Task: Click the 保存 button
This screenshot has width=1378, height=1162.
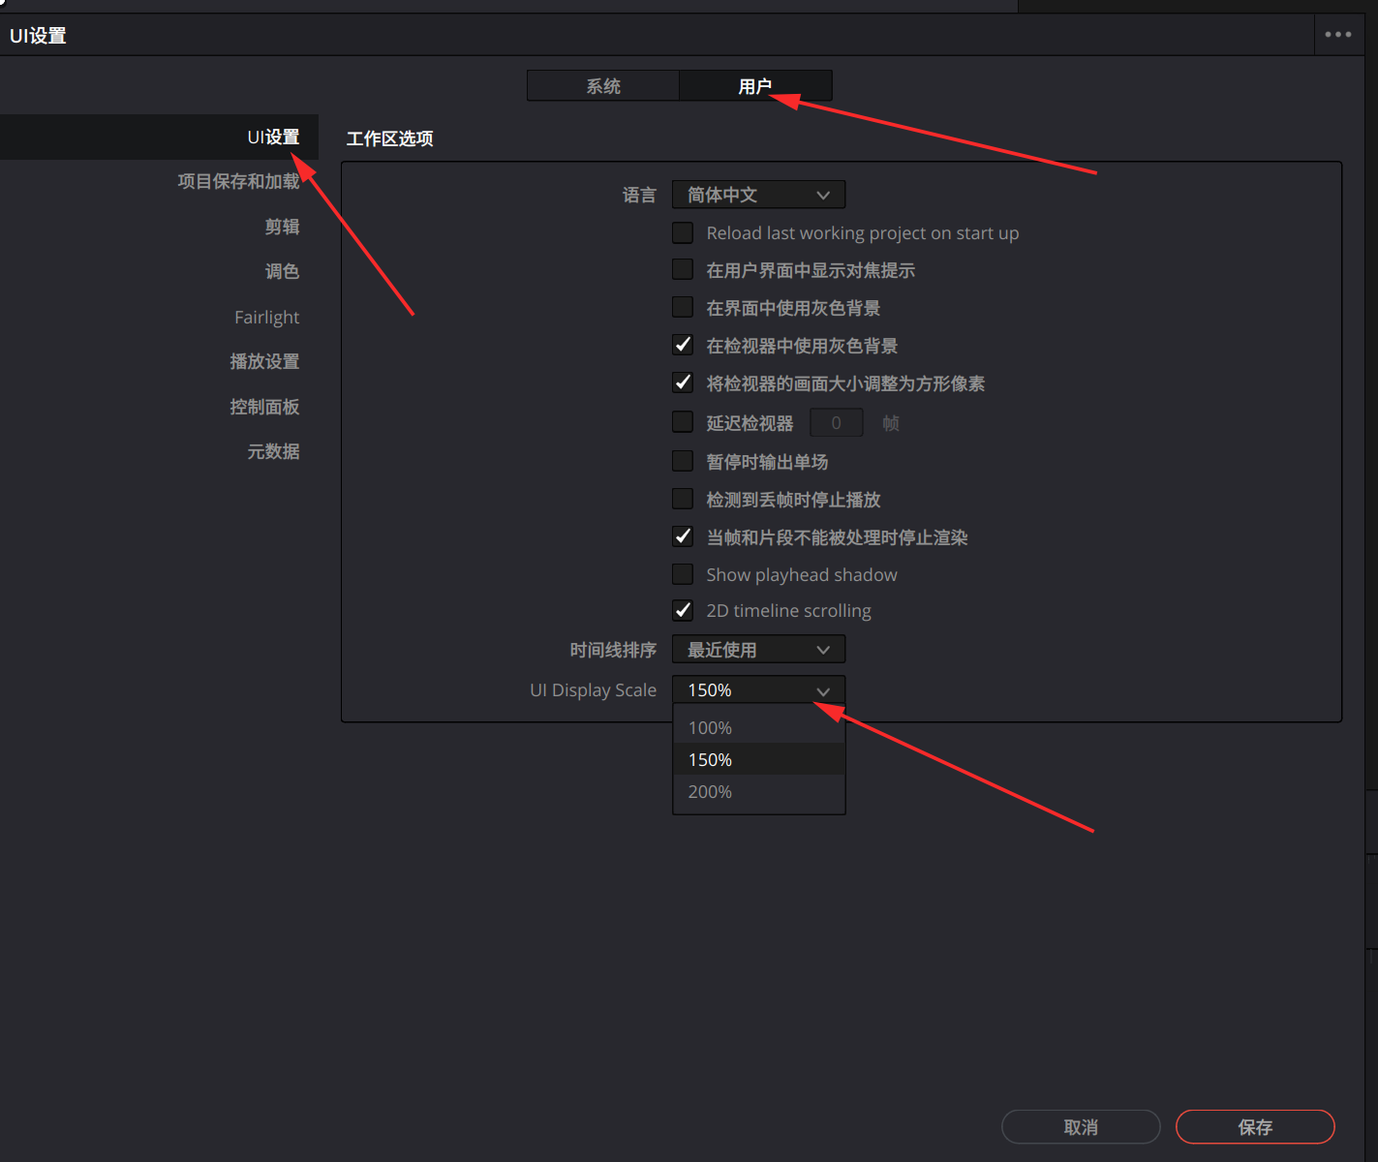Action: click(x=1256, y=1126)
